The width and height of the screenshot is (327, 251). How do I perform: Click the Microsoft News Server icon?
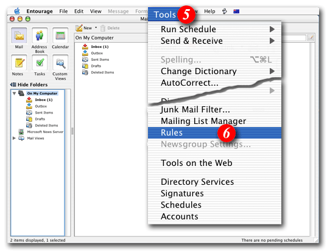pyautogui.click(x=21, y=131)
